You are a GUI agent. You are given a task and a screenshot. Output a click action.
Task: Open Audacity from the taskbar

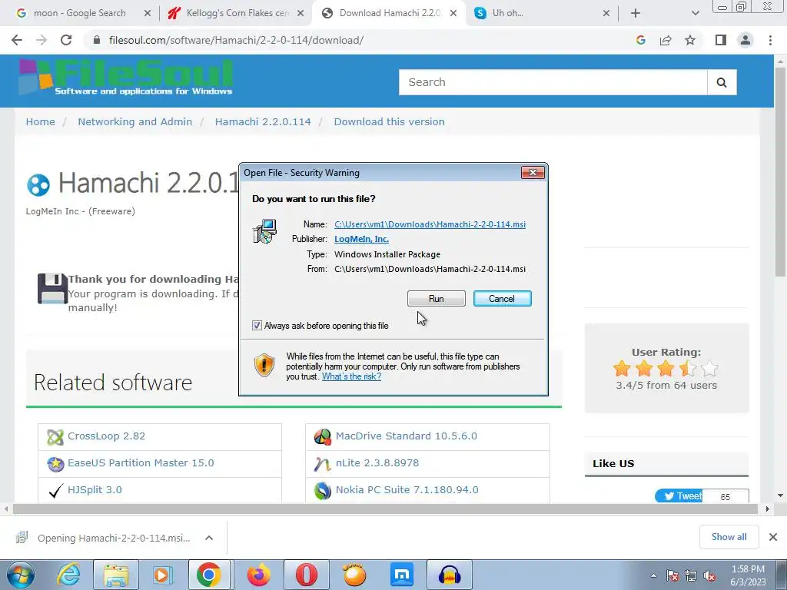tap(449, 575)
